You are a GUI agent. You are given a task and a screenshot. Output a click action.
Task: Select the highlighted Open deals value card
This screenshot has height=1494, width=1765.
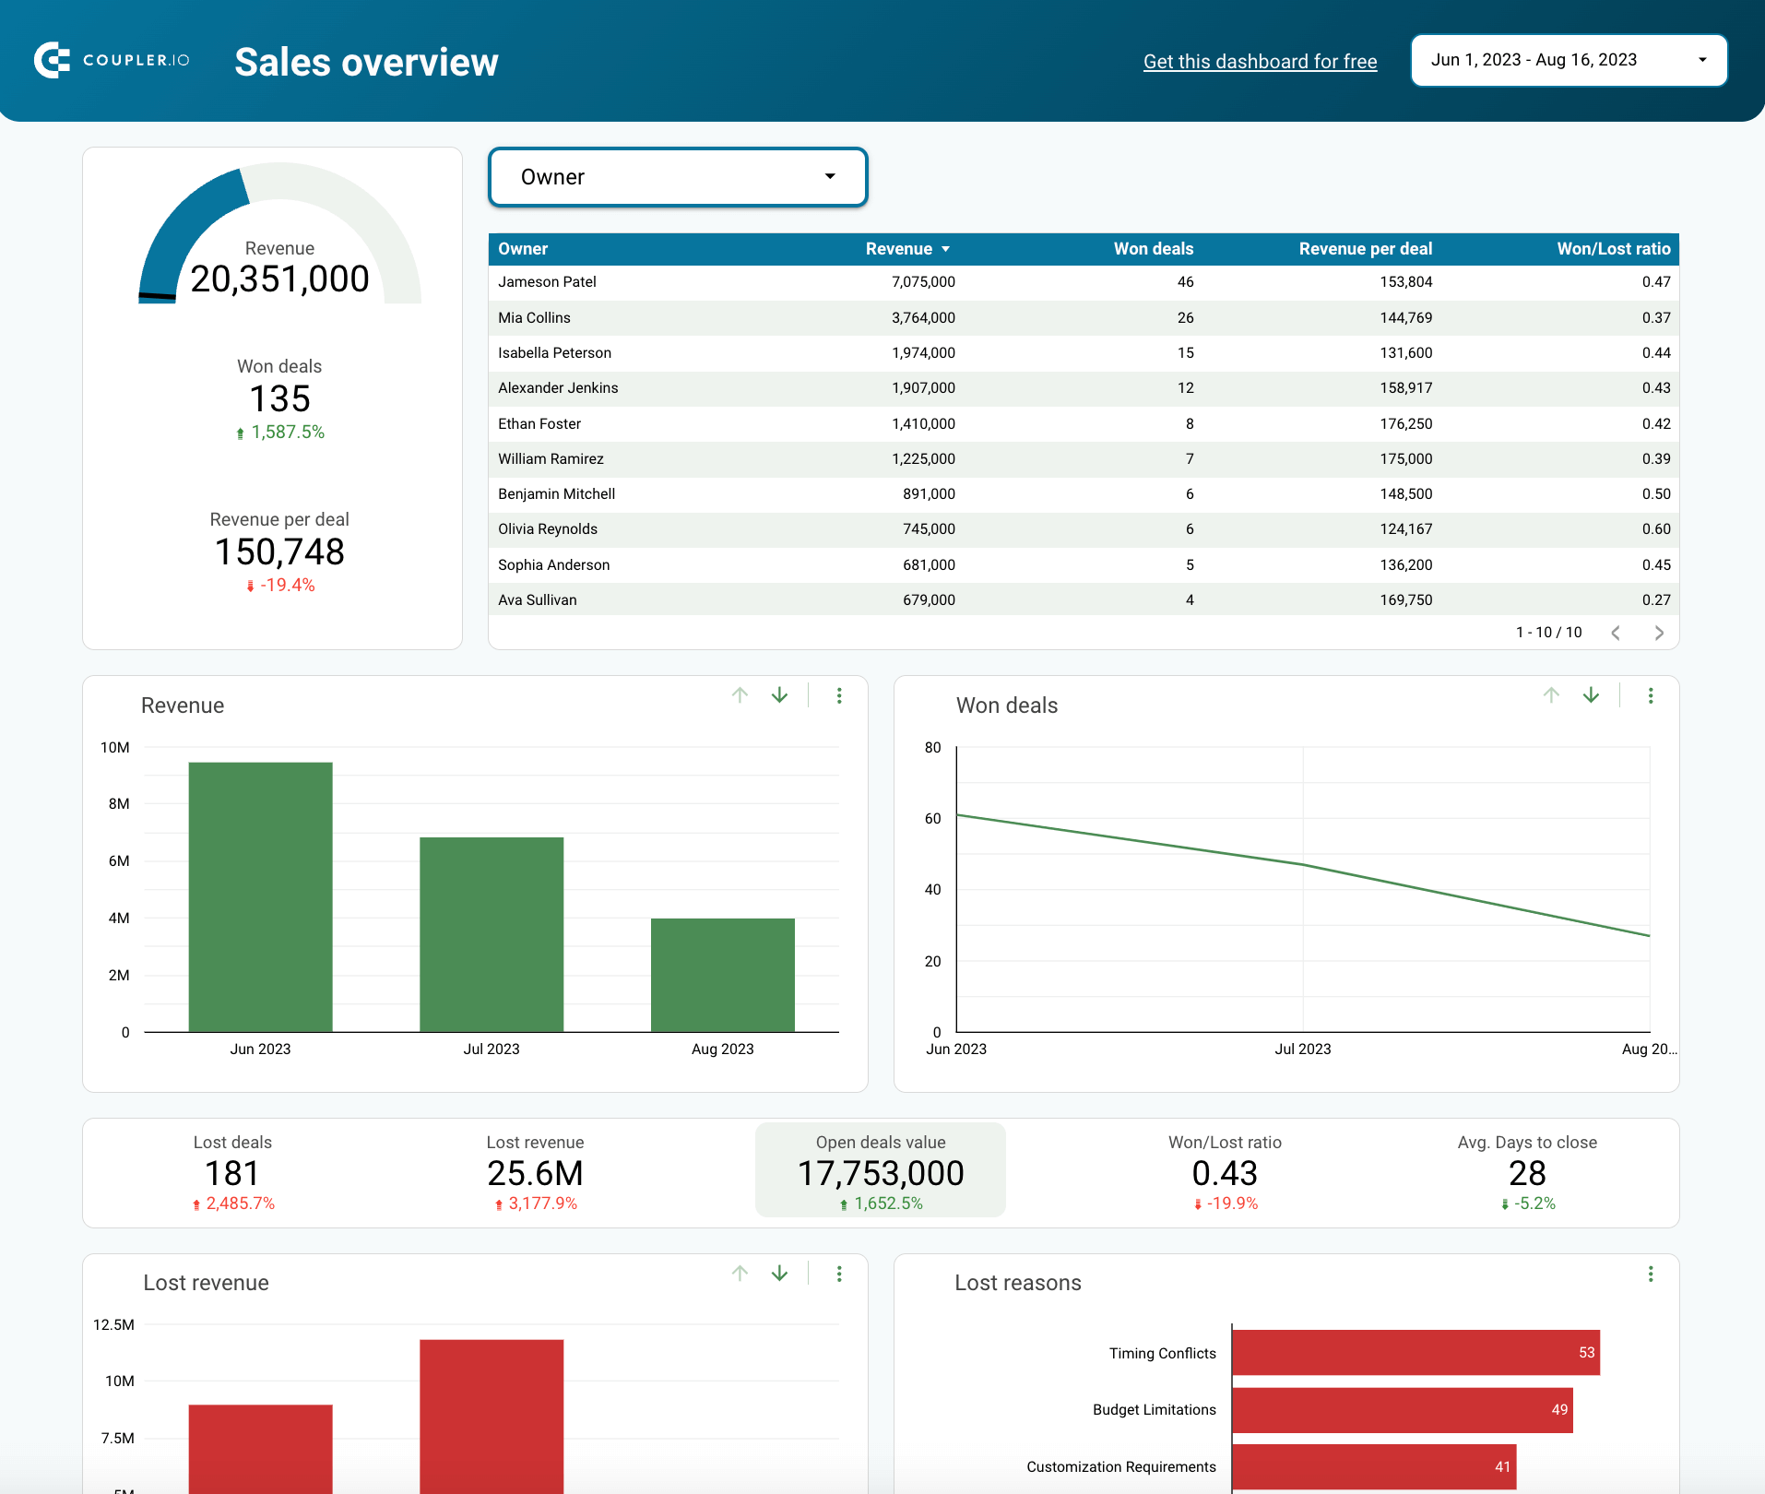pyautogui.click(x=880, y=1169)
